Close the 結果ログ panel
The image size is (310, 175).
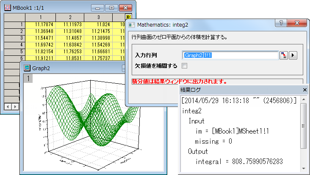(304, 90)
